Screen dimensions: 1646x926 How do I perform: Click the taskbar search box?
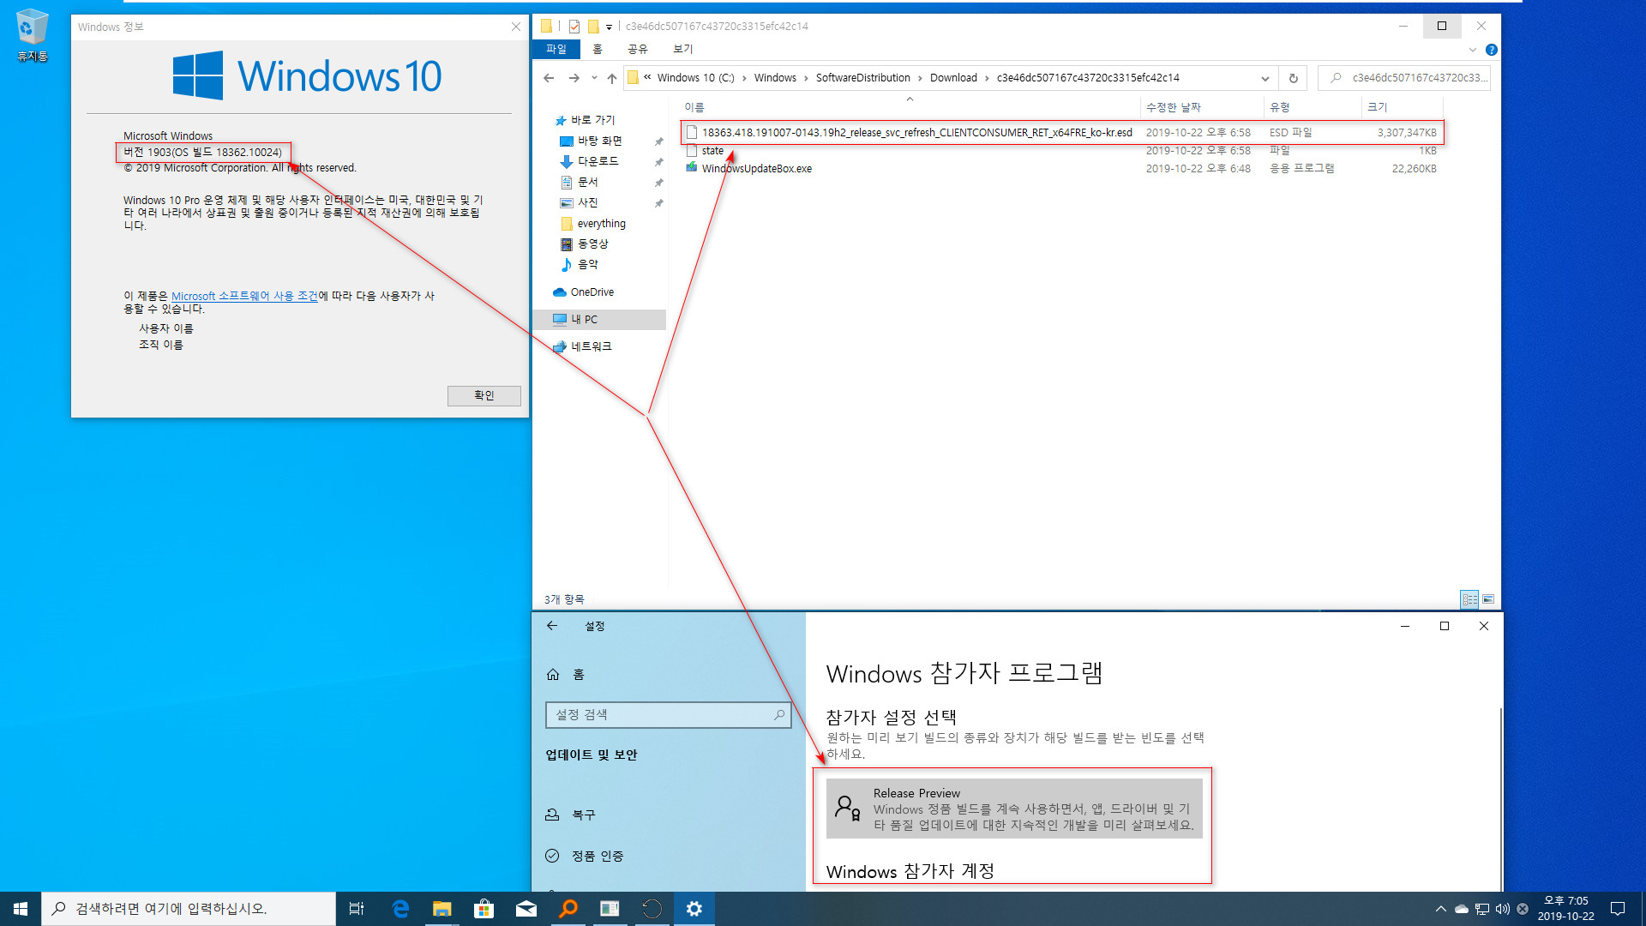click(x=189, y=909)
